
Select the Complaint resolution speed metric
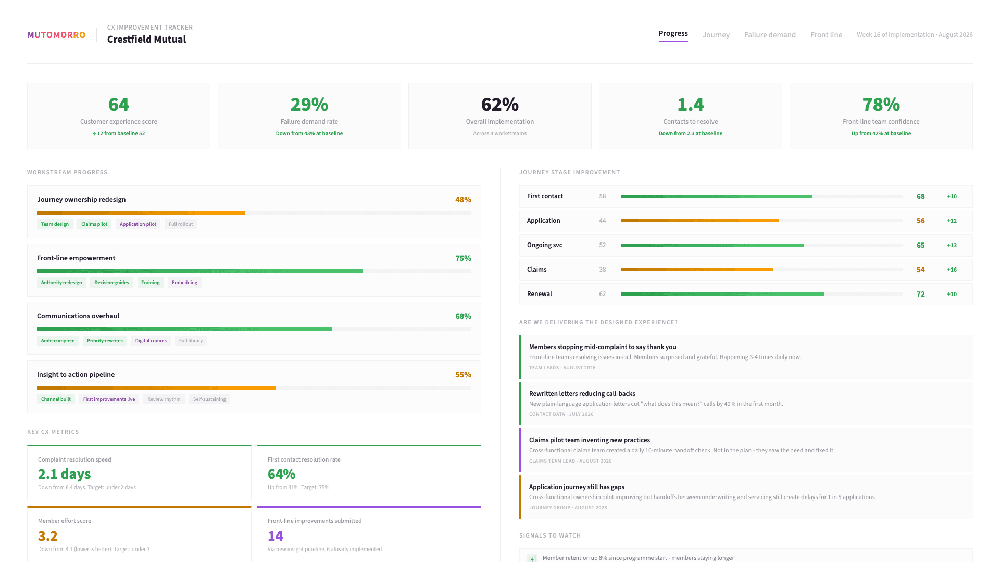point(139,473)
